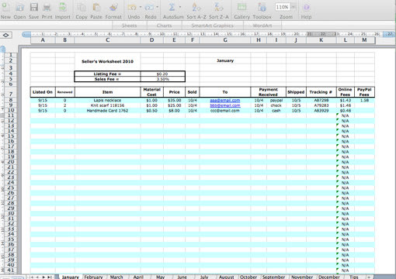Click the first-sheet navigation arrow

(x=32, y=277)
